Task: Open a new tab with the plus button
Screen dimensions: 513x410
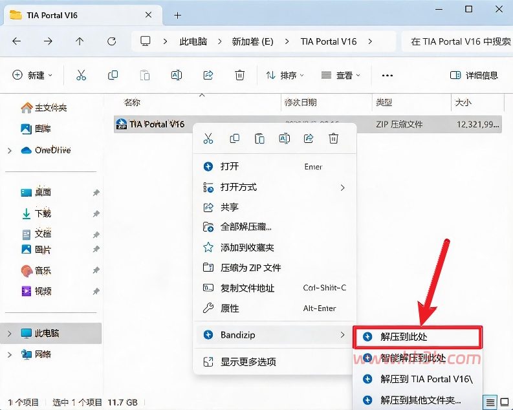Action: [177, 15]
